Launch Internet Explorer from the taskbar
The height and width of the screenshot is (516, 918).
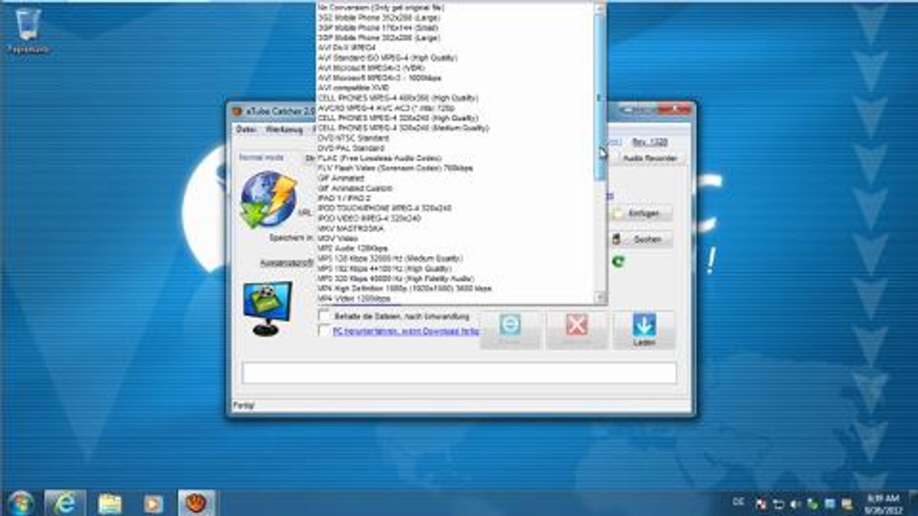[x=65, y=503]
